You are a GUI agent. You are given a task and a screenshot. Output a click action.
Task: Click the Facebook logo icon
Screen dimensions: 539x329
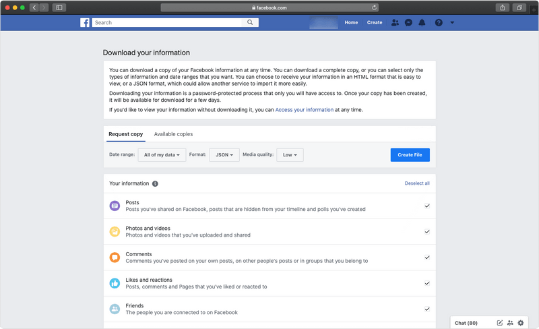[x=85, y=22]
